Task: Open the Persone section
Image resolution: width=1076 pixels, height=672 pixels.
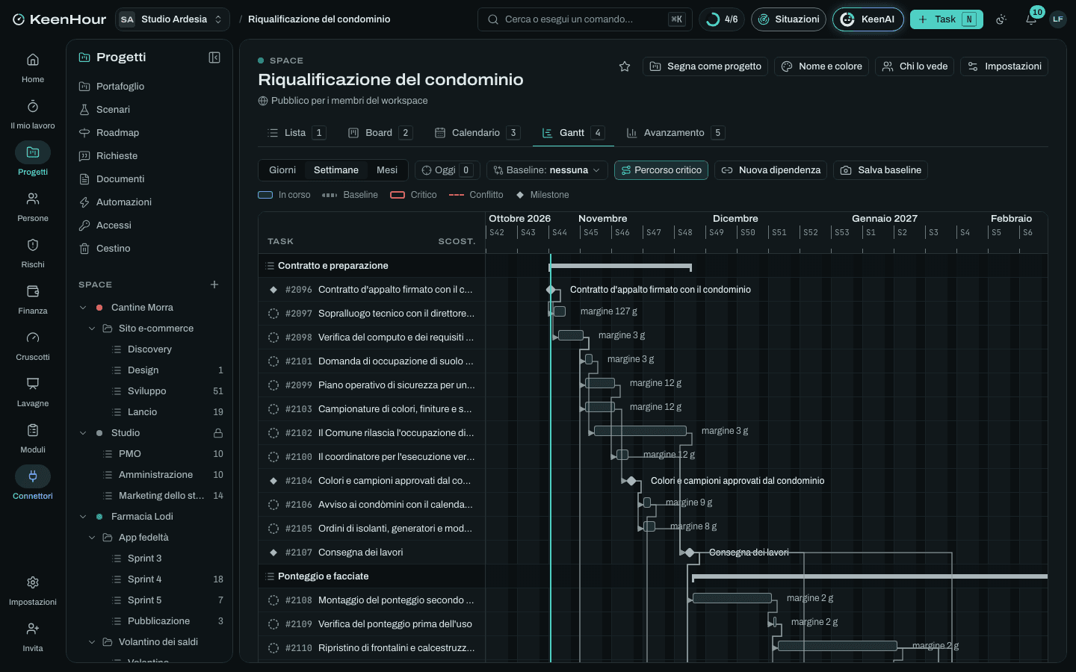Action: click(33, 207)
